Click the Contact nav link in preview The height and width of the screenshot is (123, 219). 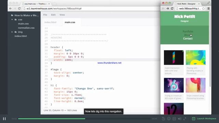pyautogui.click(x=188, y=39)
